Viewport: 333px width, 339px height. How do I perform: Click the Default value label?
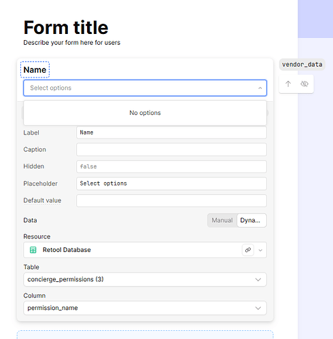[42, 200]
